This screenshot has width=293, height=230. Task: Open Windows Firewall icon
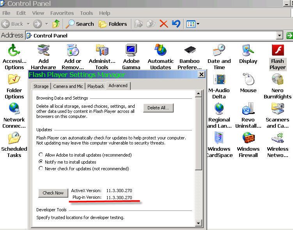click(x=248, y=145)
